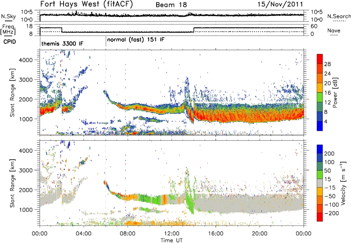Select the '20:00' time axis tick
Viewport: 351px width, 243px height.
pos(260,234)
